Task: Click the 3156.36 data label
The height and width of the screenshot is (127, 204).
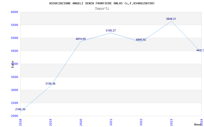Action: (50, 84)
